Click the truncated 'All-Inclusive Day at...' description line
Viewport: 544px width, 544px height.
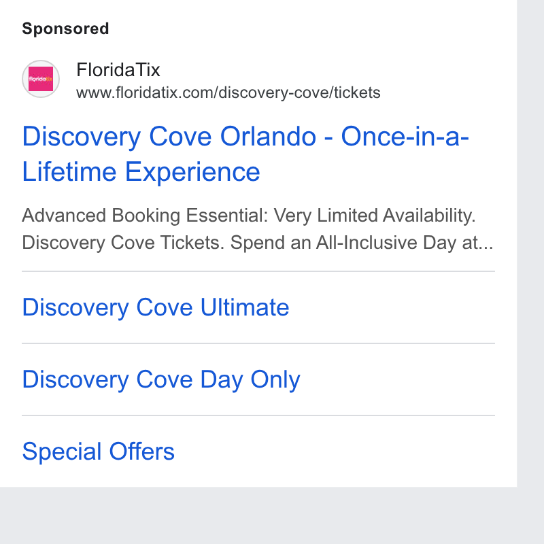pyautogui.click(x=405, y=243)
